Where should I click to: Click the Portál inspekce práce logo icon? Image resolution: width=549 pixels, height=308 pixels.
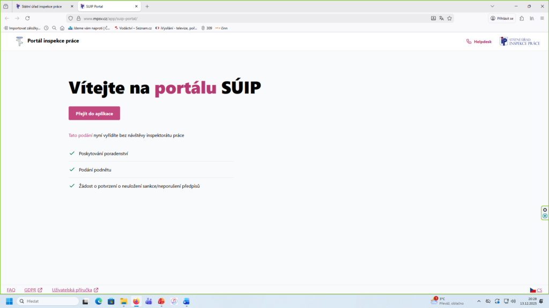[20, 41]
